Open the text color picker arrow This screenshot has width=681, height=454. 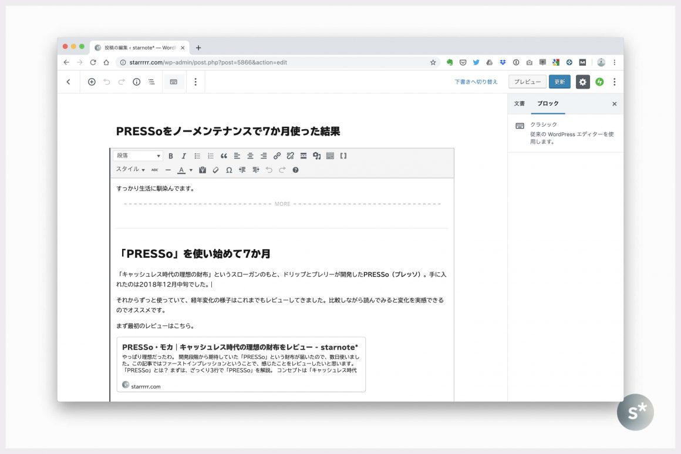[191, 170]
